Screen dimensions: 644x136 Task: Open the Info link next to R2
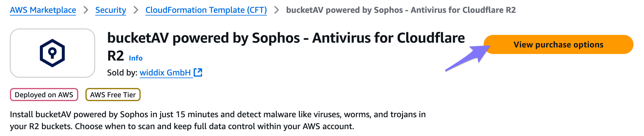coord(136,58)
